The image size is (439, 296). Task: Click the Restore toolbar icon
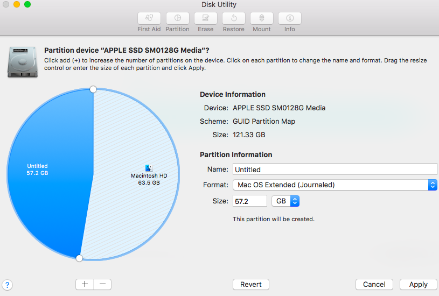pos(233,18)
